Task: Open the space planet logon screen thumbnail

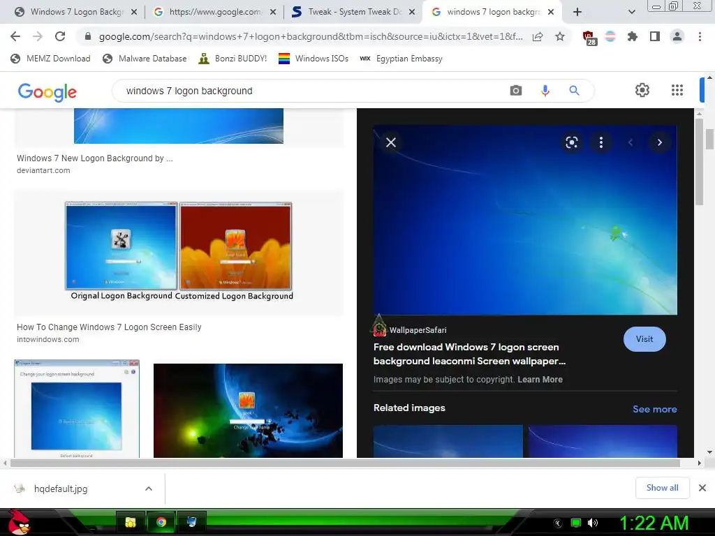Action: [x=248, y=410]
